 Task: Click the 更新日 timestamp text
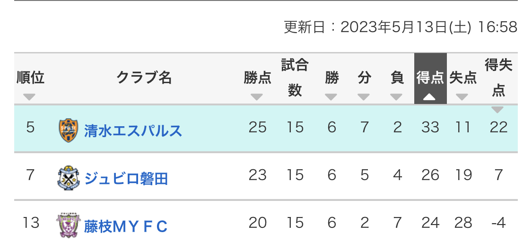tap(401, 27)
